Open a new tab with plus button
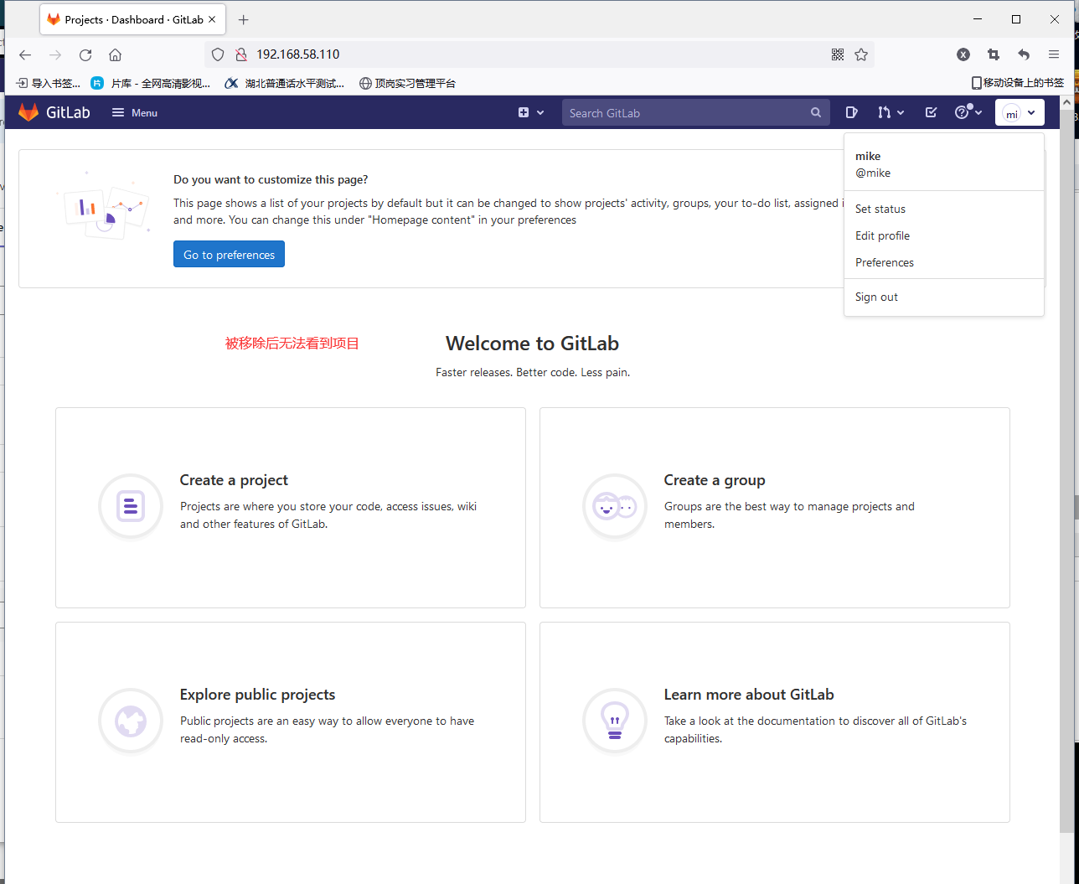Viewport: 1079px width, 884px height. tap(244, 19)
